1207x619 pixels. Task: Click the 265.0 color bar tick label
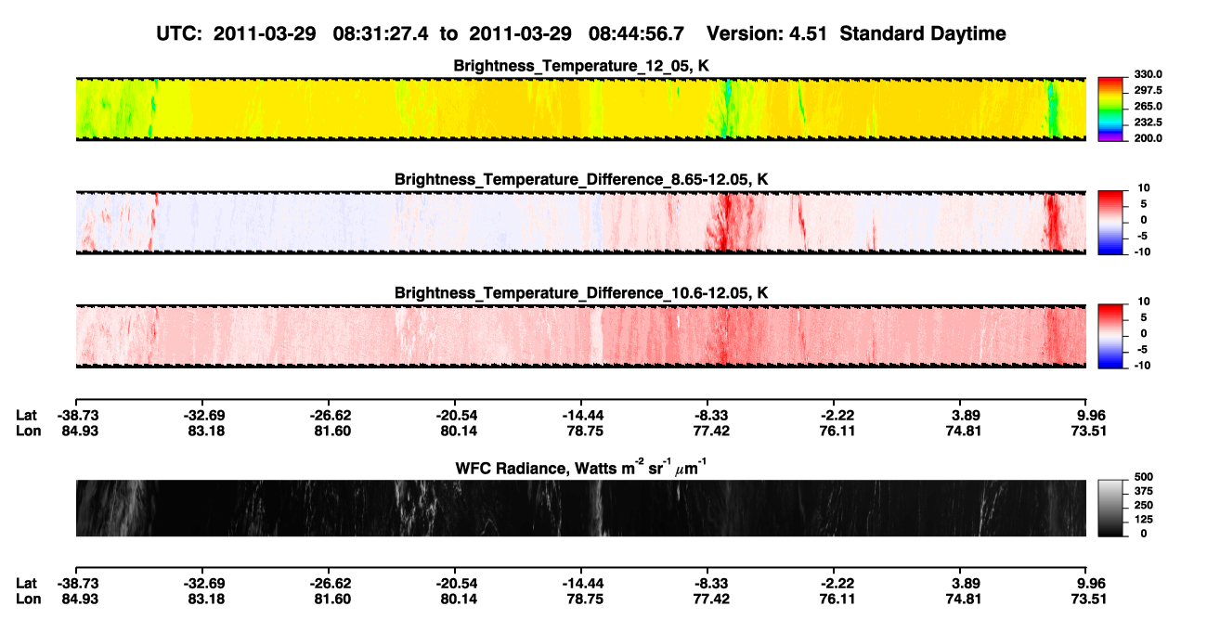tap(1149, 107)
